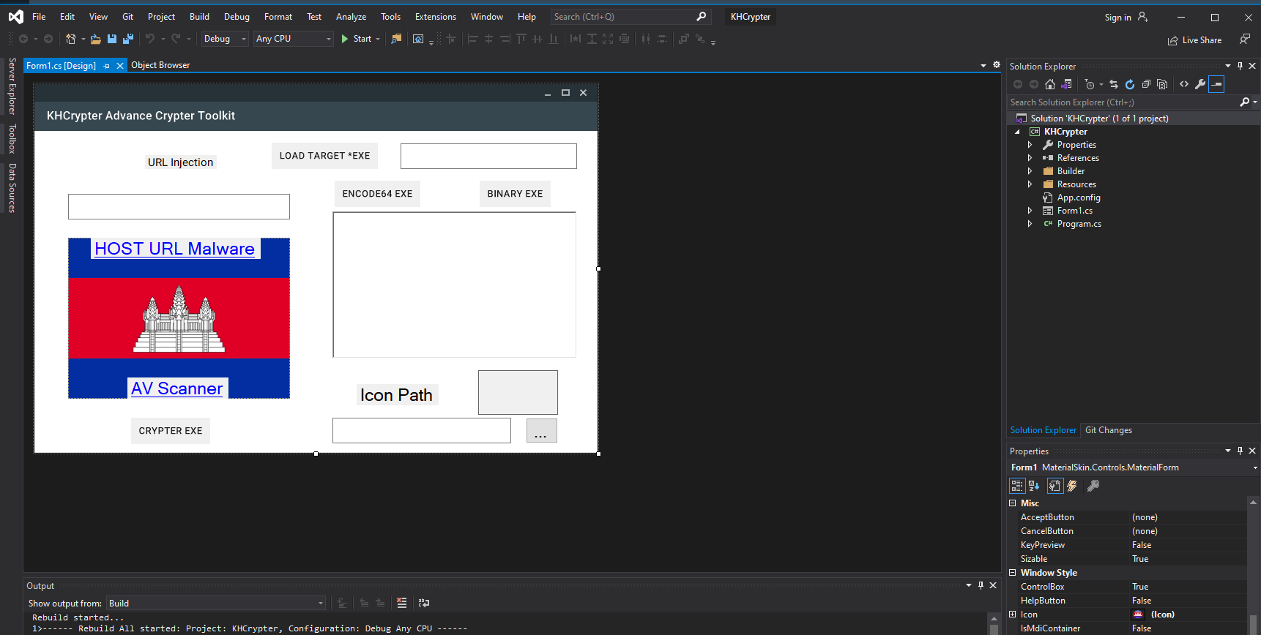Show the Properties page icon

pos(1055,486)
